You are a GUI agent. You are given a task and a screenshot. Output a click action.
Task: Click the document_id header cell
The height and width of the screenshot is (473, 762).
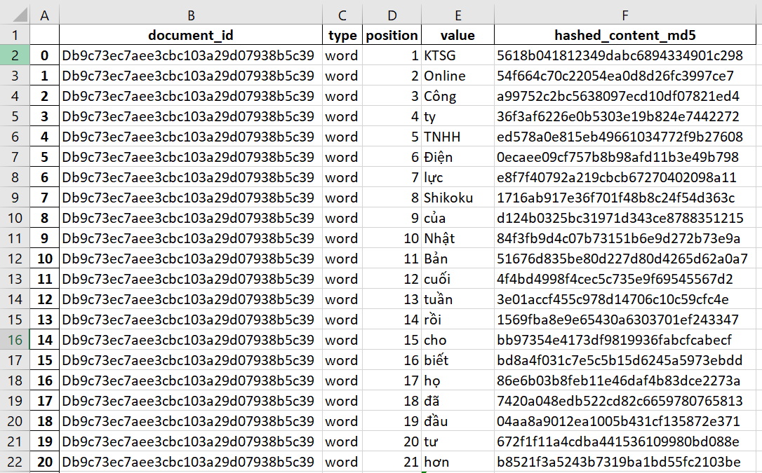191,35
